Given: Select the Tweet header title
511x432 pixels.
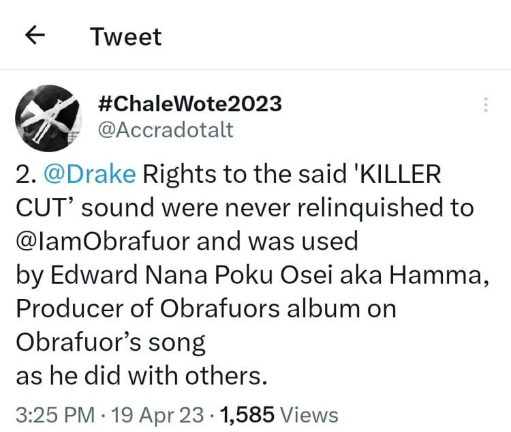Looking at the screenshot, I should click(127, 37).
